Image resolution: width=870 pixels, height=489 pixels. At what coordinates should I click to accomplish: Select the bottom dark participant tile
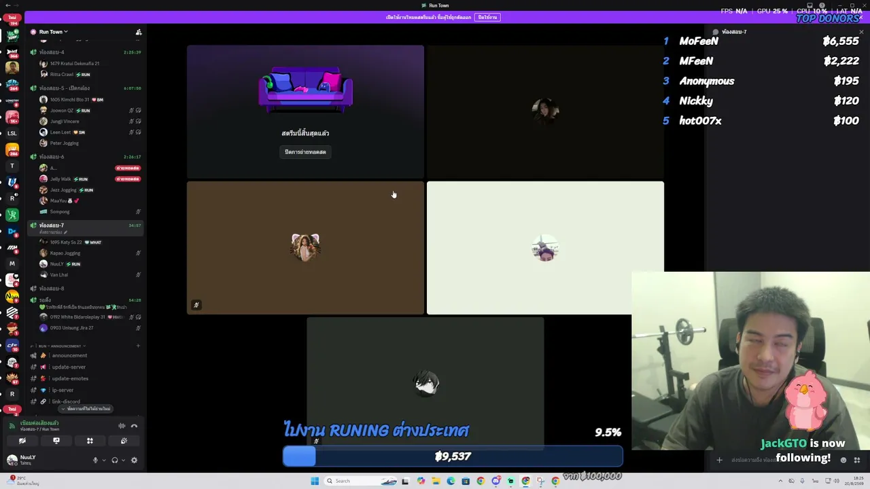click(x=425, y=383)
